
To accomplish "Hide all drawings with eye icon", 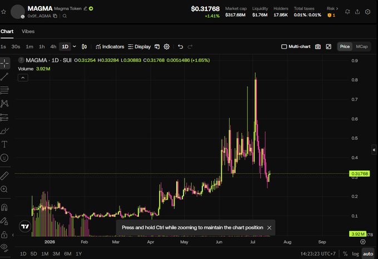I will (4, 247).
